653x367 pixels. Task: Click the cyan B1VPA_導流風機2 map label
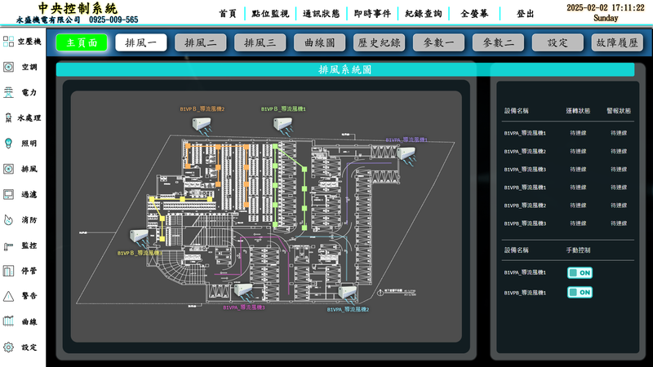point(349,310)
